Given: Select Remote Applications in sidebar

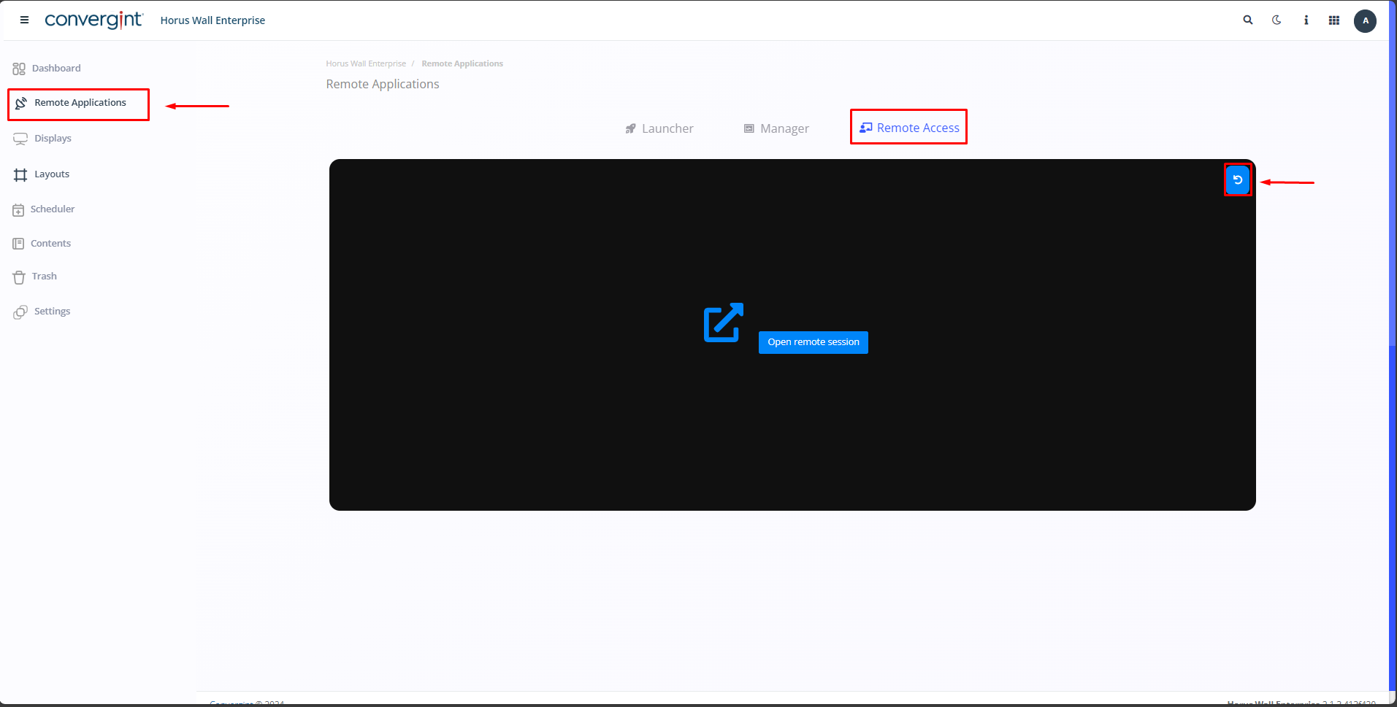Looking at the screenshot, I should [80, 103].
